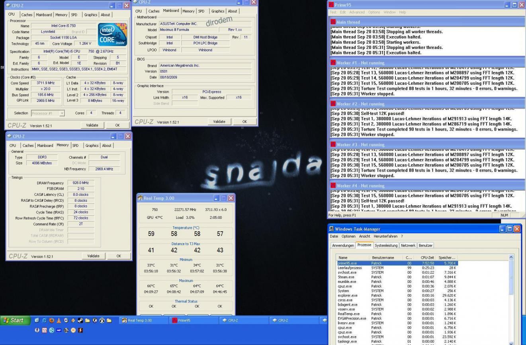Select the bdagent.exe process row

[397, 304]
